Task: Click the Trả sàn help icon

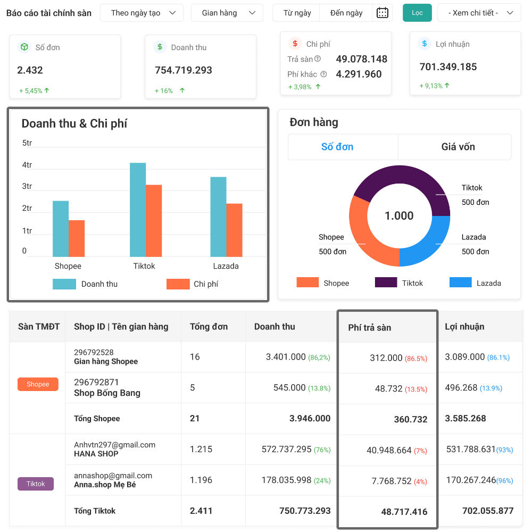Action: [x=318, y=59]
